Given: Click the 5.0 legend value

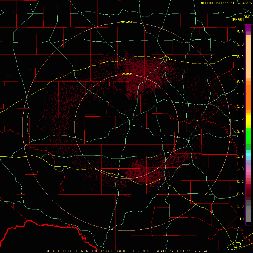Looking at the screenshot, I should (240, 107).
